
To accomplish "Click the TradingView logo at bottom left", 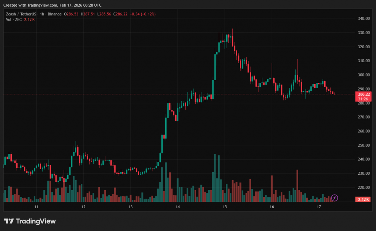I will tap(30, 221).
